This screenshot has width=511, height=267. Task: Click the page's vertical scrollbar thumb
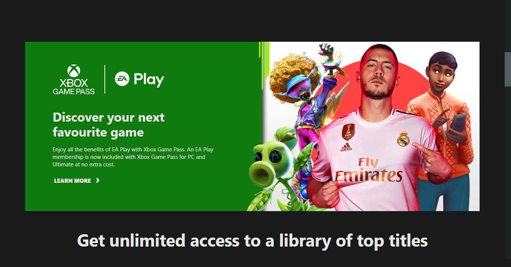click(508, 69)
